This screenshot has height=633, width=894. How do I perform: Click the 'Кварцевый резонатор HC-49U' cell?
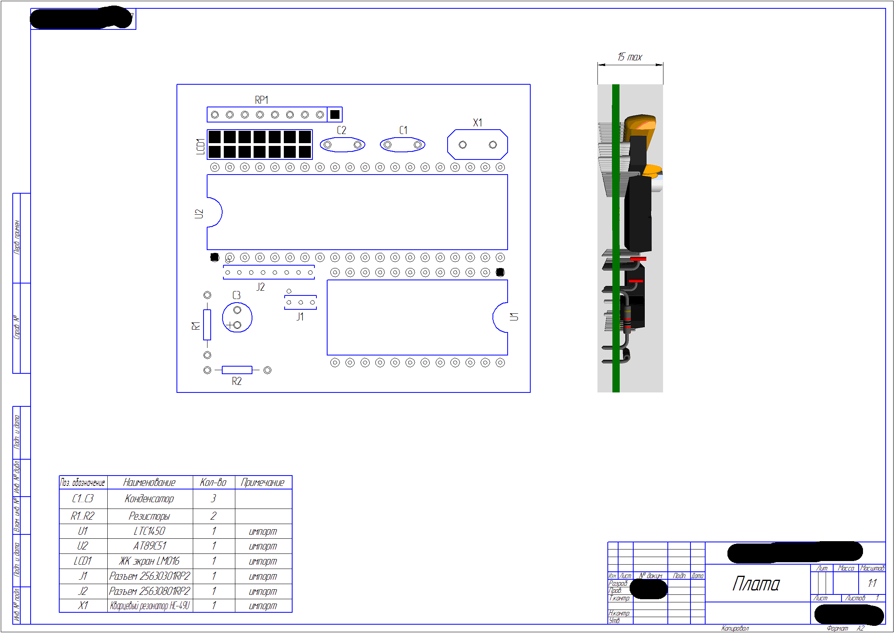[x=150, y=606]
